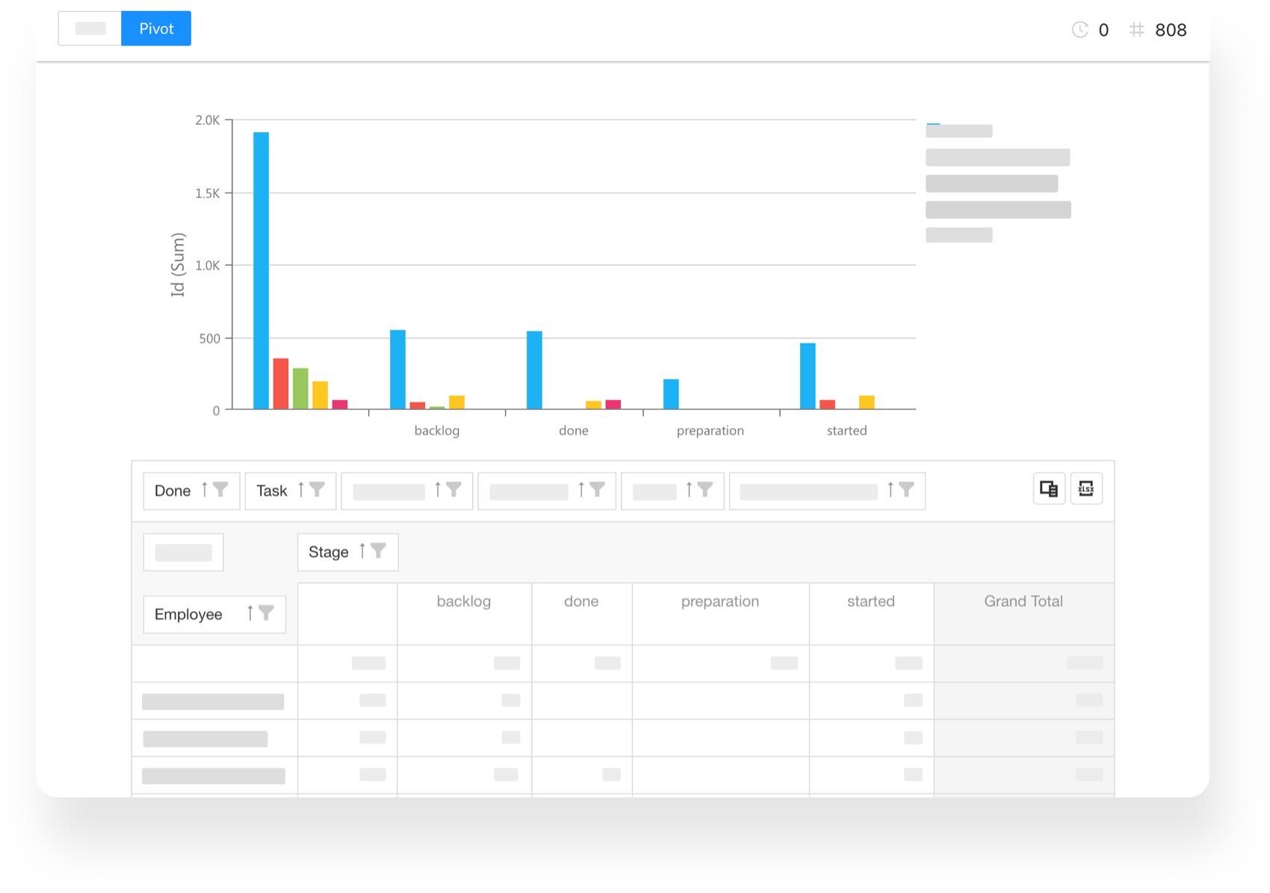This screenshot has height=893, width=1270.
Task: Click the Grand Total column header
Action: tap(1023, 601)
